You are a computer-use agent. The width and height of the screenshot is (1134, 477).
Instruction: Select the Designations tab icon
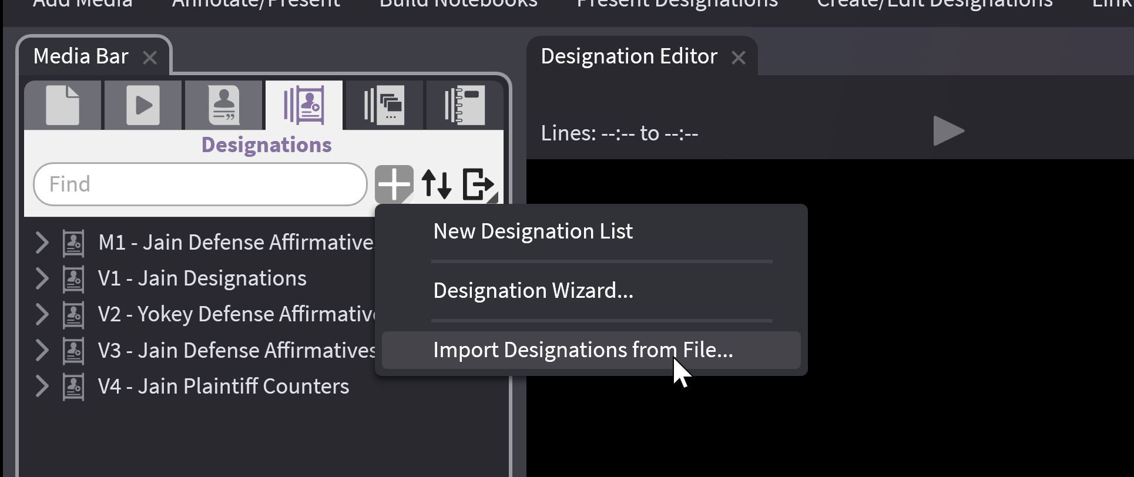(304, 105)
